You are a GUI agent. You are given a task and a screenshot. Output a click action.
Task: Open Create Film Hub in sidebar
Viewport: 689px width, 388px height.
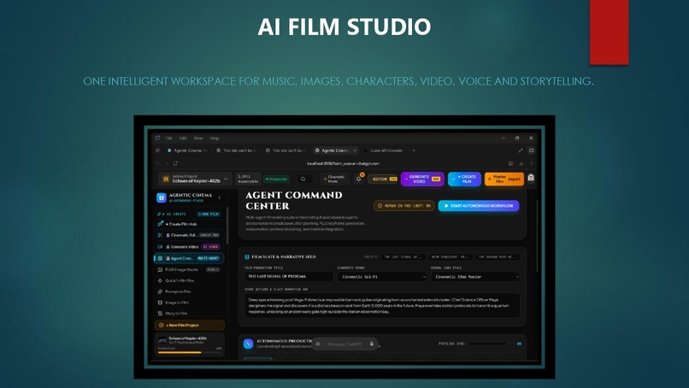[189, 224]
